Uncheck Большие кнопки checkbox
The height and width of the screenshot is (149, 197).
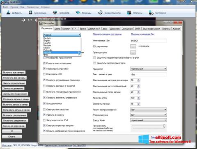click(44, 103)
